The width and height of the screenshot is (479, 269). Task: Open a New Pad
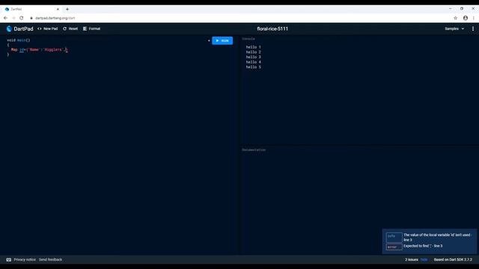pyautogui.click(x=48, y=28)
